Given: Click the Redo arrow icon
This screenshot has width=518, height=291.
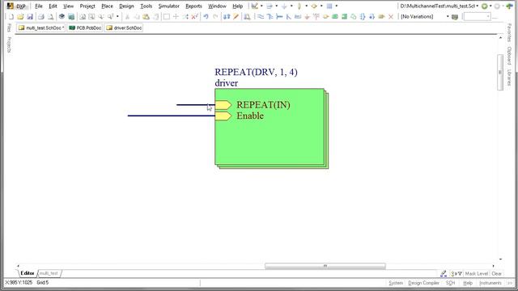Looking at the screenshot, I should [x=215, y=16].
